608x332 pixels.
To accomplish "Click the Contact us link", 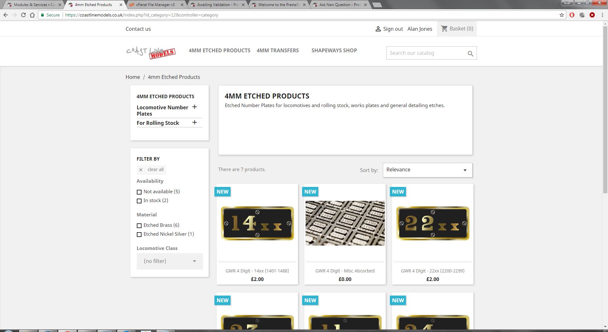I will 138,29.
